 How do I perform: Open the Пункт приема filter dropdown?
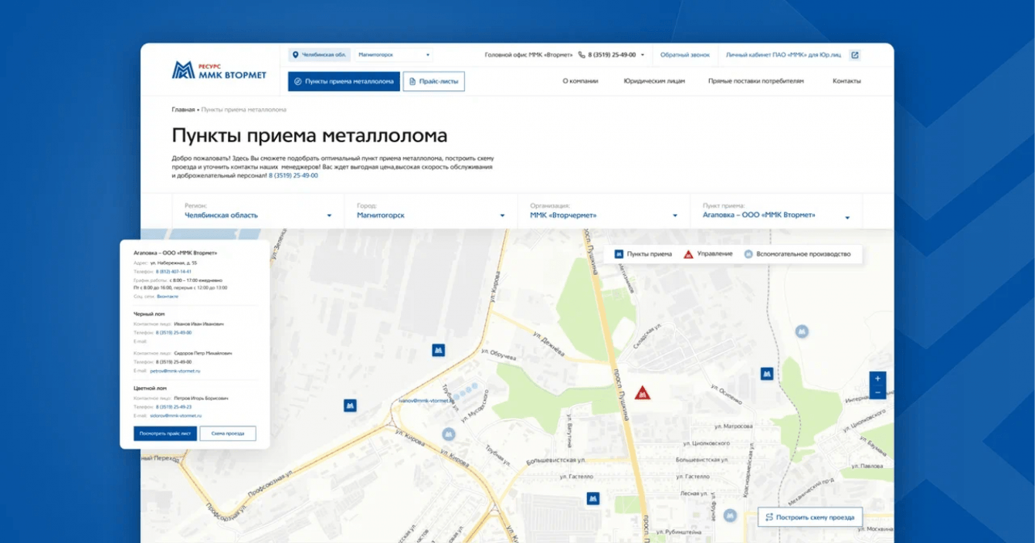click(x=776, y=212)
